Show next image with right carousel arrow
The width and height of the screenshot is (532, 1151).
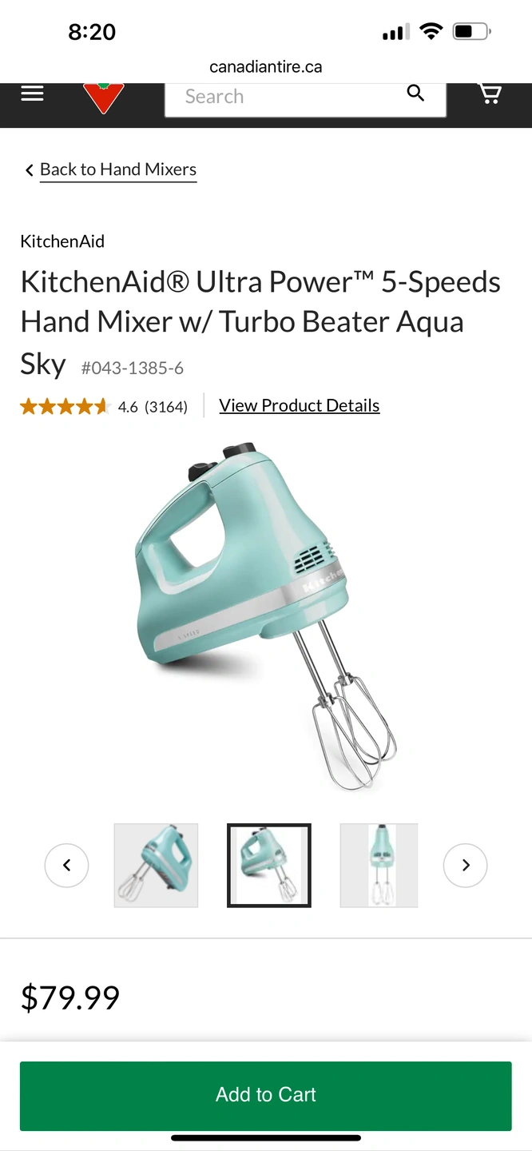[x=466, y=865]
